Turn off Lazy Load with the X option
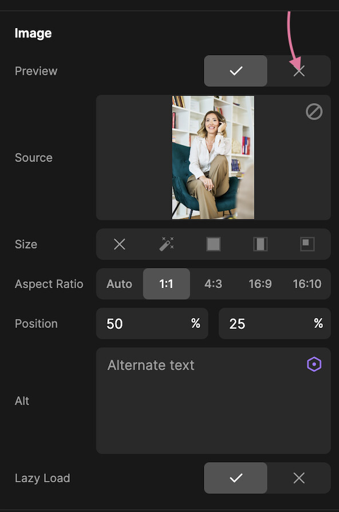Viewport: 339px width, 512px height. point(299,478)
